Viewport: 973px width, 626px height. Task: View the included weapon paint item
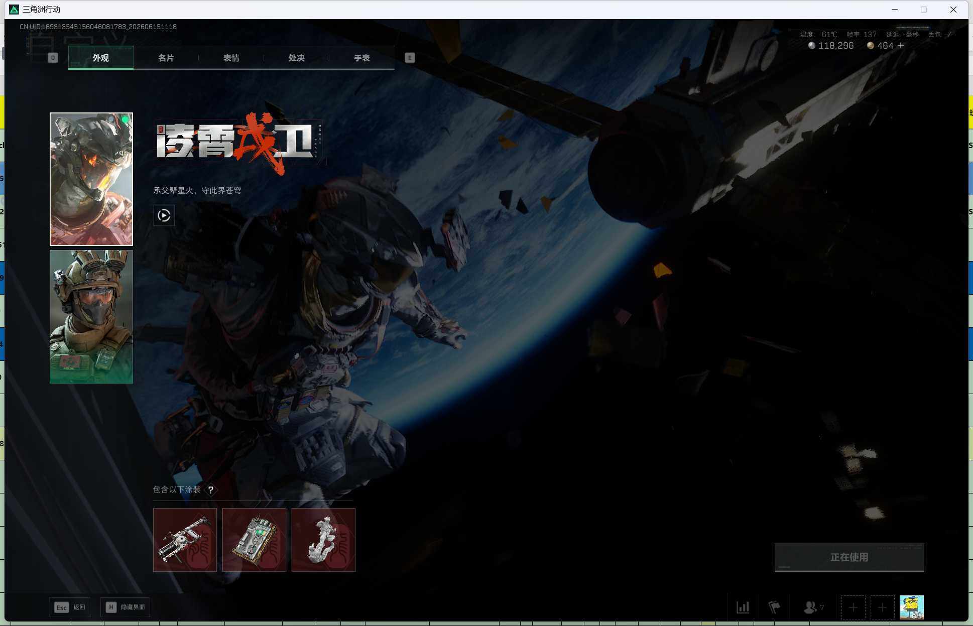(185, 540)
